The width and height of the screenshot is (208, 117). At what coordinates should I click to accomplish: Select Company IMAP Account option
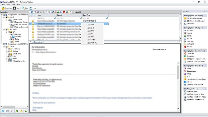coord(194,85)
